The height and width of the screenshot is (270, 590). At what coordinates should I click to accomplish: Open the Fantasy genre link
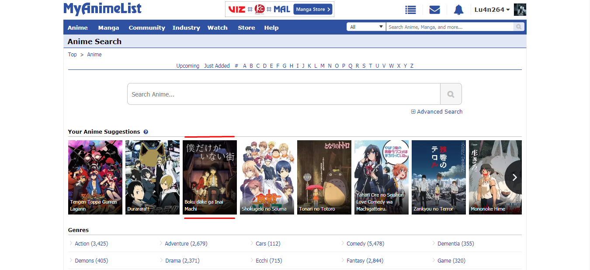[x=365, y=261]
